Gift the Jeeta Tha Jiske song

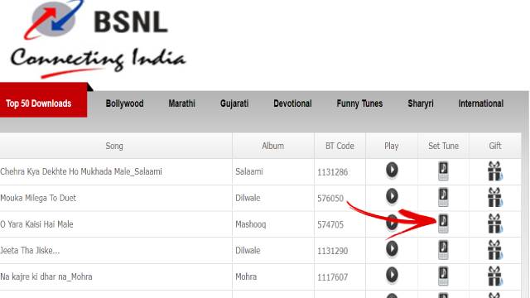(495, 250)
